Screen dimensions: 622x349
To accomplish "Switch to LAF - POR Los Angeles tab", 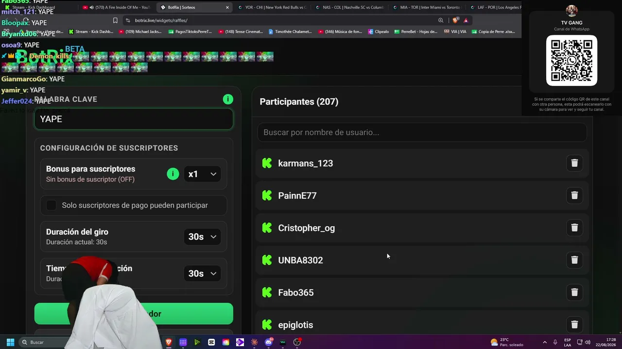I will coord(495,7).
